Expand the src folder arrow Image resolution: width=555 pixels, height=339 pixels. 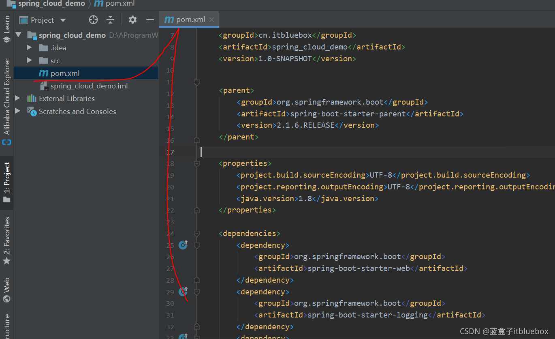[x=29, y=60]
